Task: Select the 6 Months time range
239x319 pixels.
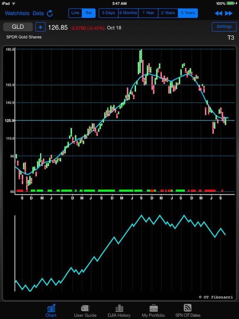Action: pyautogui.click(x=128, y=13)
